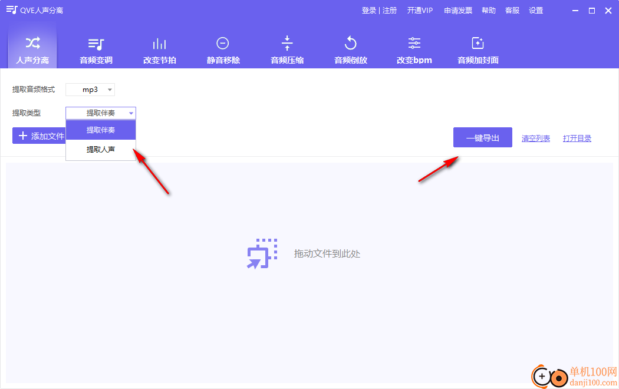
Task: Open the 音频变调 pitch change tool
Action: 96,50
